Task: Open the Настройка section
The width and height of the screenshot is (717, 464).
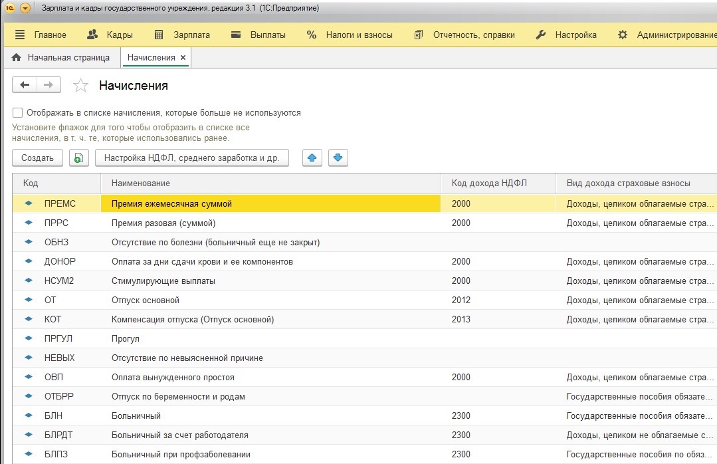Action: coord(575,35)
